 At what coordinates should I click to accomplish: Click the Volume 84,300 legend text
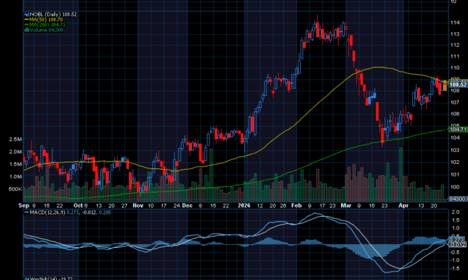pyautogui.click(x=46, y=30)
